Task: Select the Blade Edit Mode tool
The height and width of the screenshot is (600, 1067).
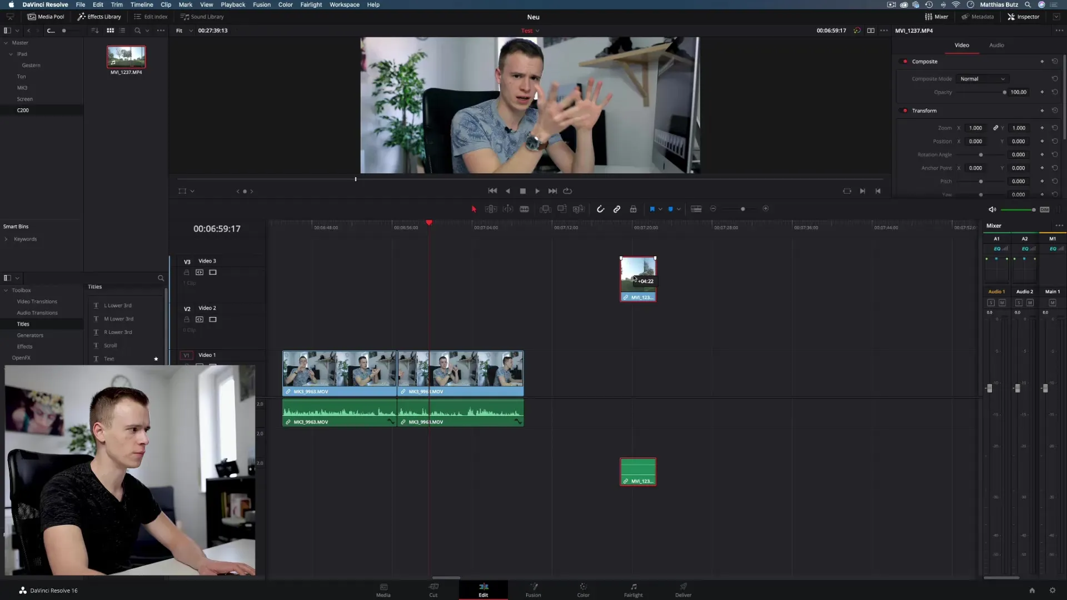Action: pyautogui.click(x=524, y=209)
